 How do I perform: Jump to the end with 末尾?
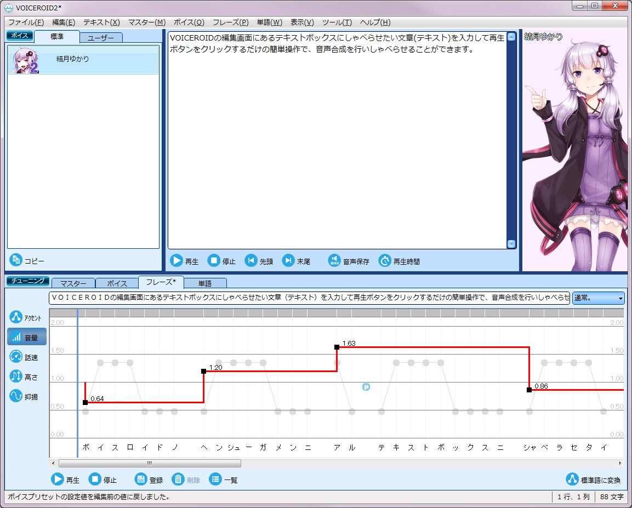coord(296,261)
